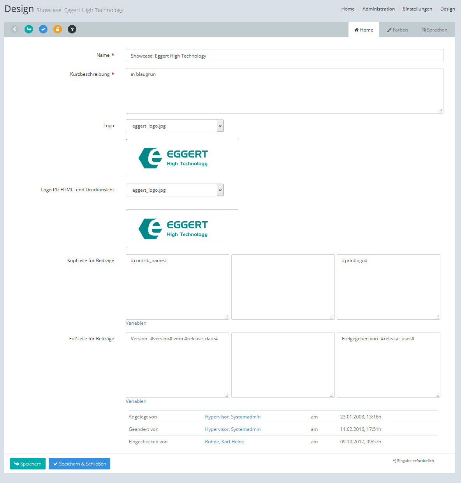Open Variablen link below Kopfzeile fields
Screen dimensions: 461x483
pyautogui.click(x=136, y=323)
